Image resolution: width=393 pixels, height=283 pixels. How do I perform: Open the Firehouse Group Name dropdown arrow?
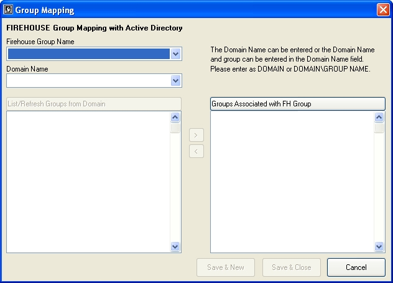point(176,54)
